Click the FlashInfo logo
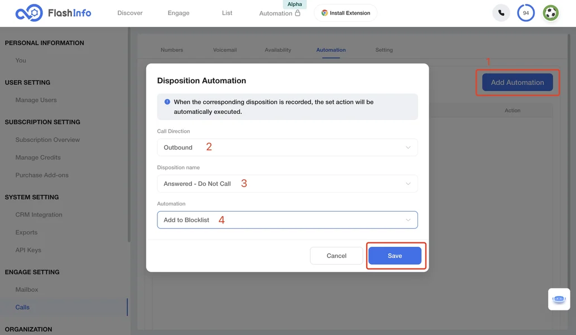576x335 pixels. pyautogui.click(x=53, y=13)
